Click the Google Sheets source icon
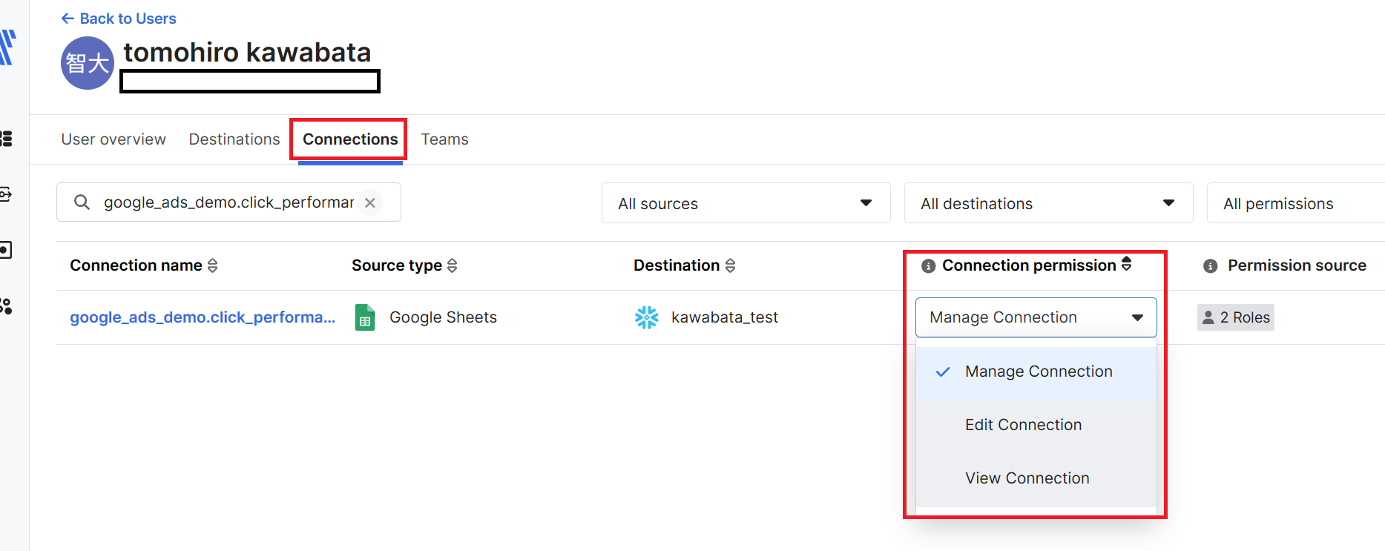The image size is (1385, 551). [x=364, y=317]
